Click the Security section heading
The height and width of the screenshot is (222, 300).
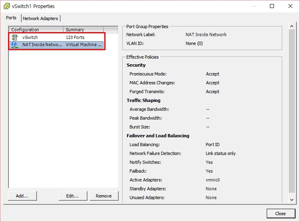(x=136, y=65)
